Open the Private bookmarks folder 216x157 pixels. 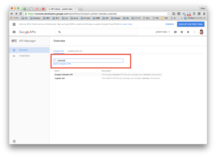(85, 18)
